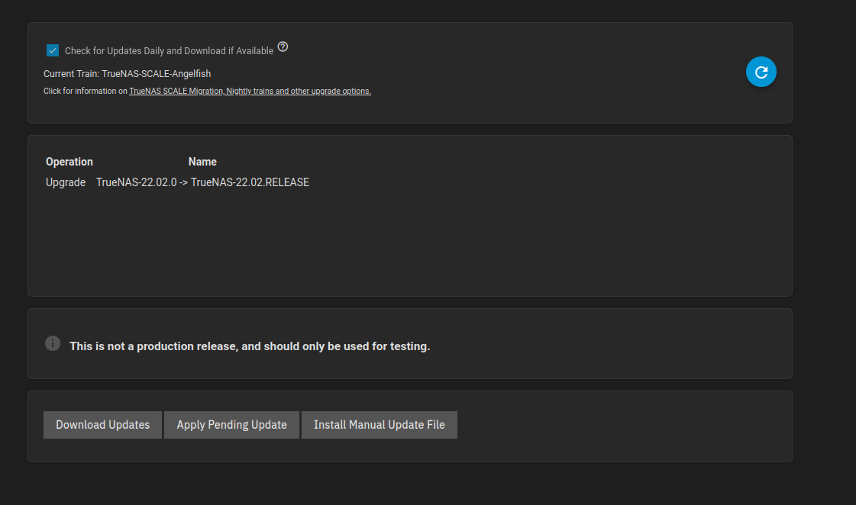Click the TrueNAS-22.02.0 source version text
This screenshot has height=505, width=856.
(x=136, y=182)
